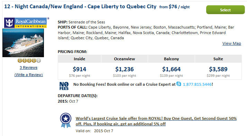Click the Skype call icon

tap(179, 84)
